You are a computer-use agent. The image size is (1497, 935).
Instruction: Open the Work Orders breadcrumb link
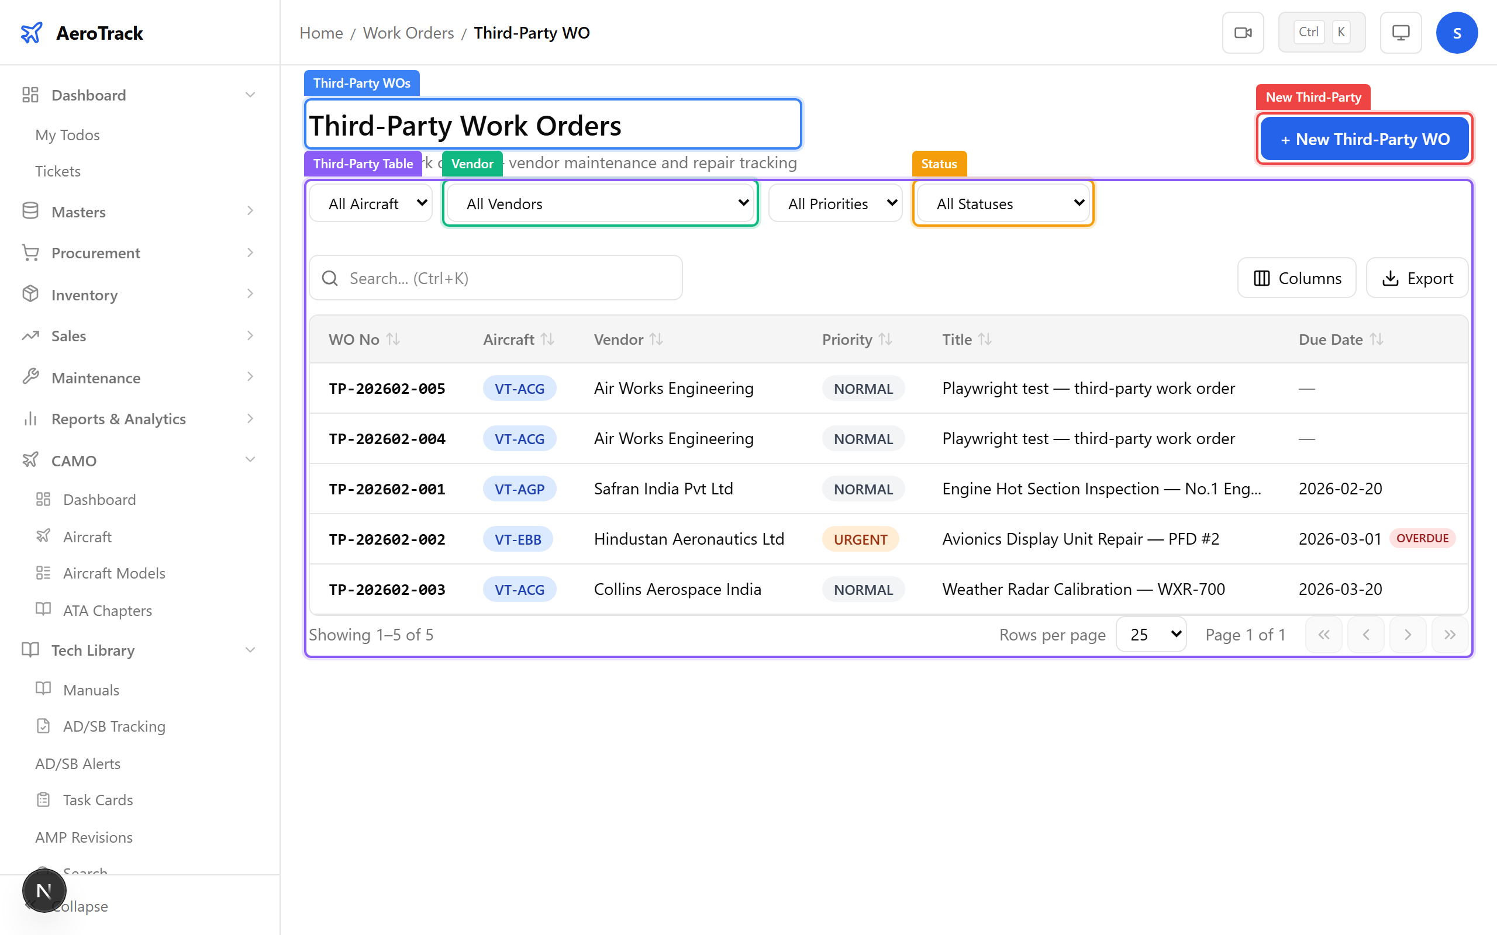[408, 32]
